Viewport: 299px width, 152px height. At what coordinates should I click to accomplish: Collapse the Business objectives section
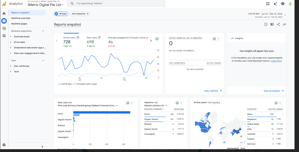tap(43, 31)
